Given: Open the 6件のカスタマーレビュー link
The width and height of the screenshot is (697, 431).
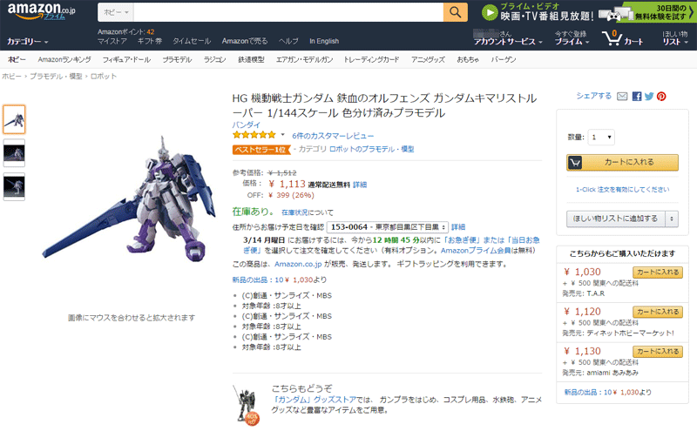Looking at the screenshot, I should click(x=333, y=136).
